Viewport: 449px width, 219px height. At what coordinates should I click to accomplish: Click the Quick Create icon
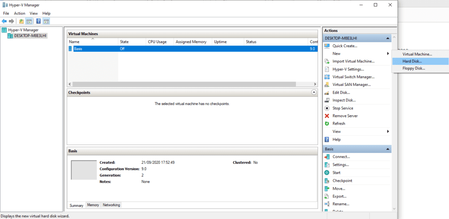pos(327,46)
